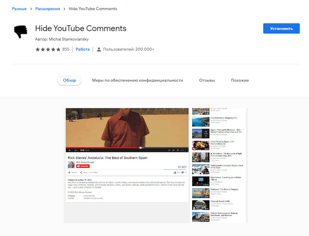Click the Share icon under the video

[x=81, y=173]
